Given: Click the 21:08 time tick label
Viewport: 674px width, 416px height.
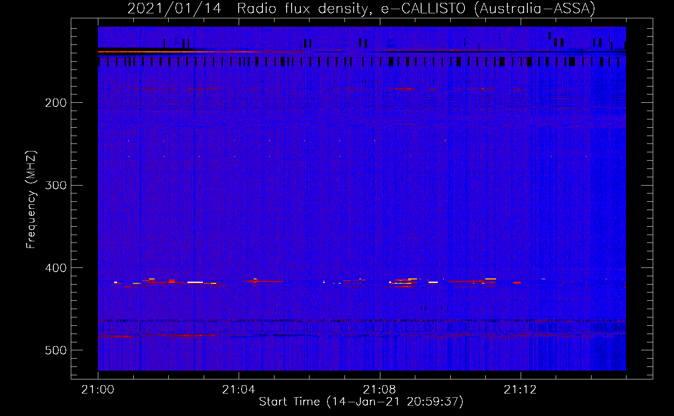Looking at the screenshot, I should coord(379,390).
